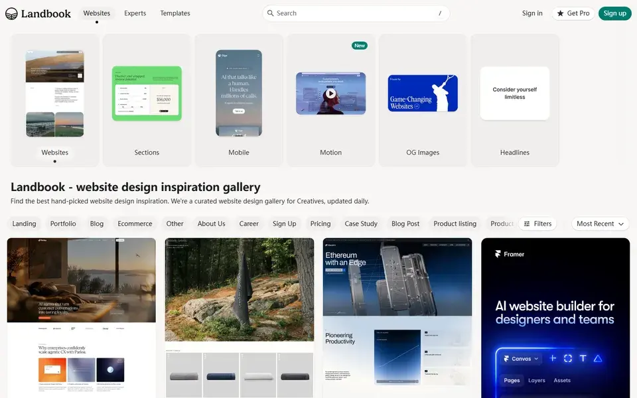This screenshot has height=398, width=637.
Task: Focus the Search input field
Action: pyautogui.click(x=356, y=13)
